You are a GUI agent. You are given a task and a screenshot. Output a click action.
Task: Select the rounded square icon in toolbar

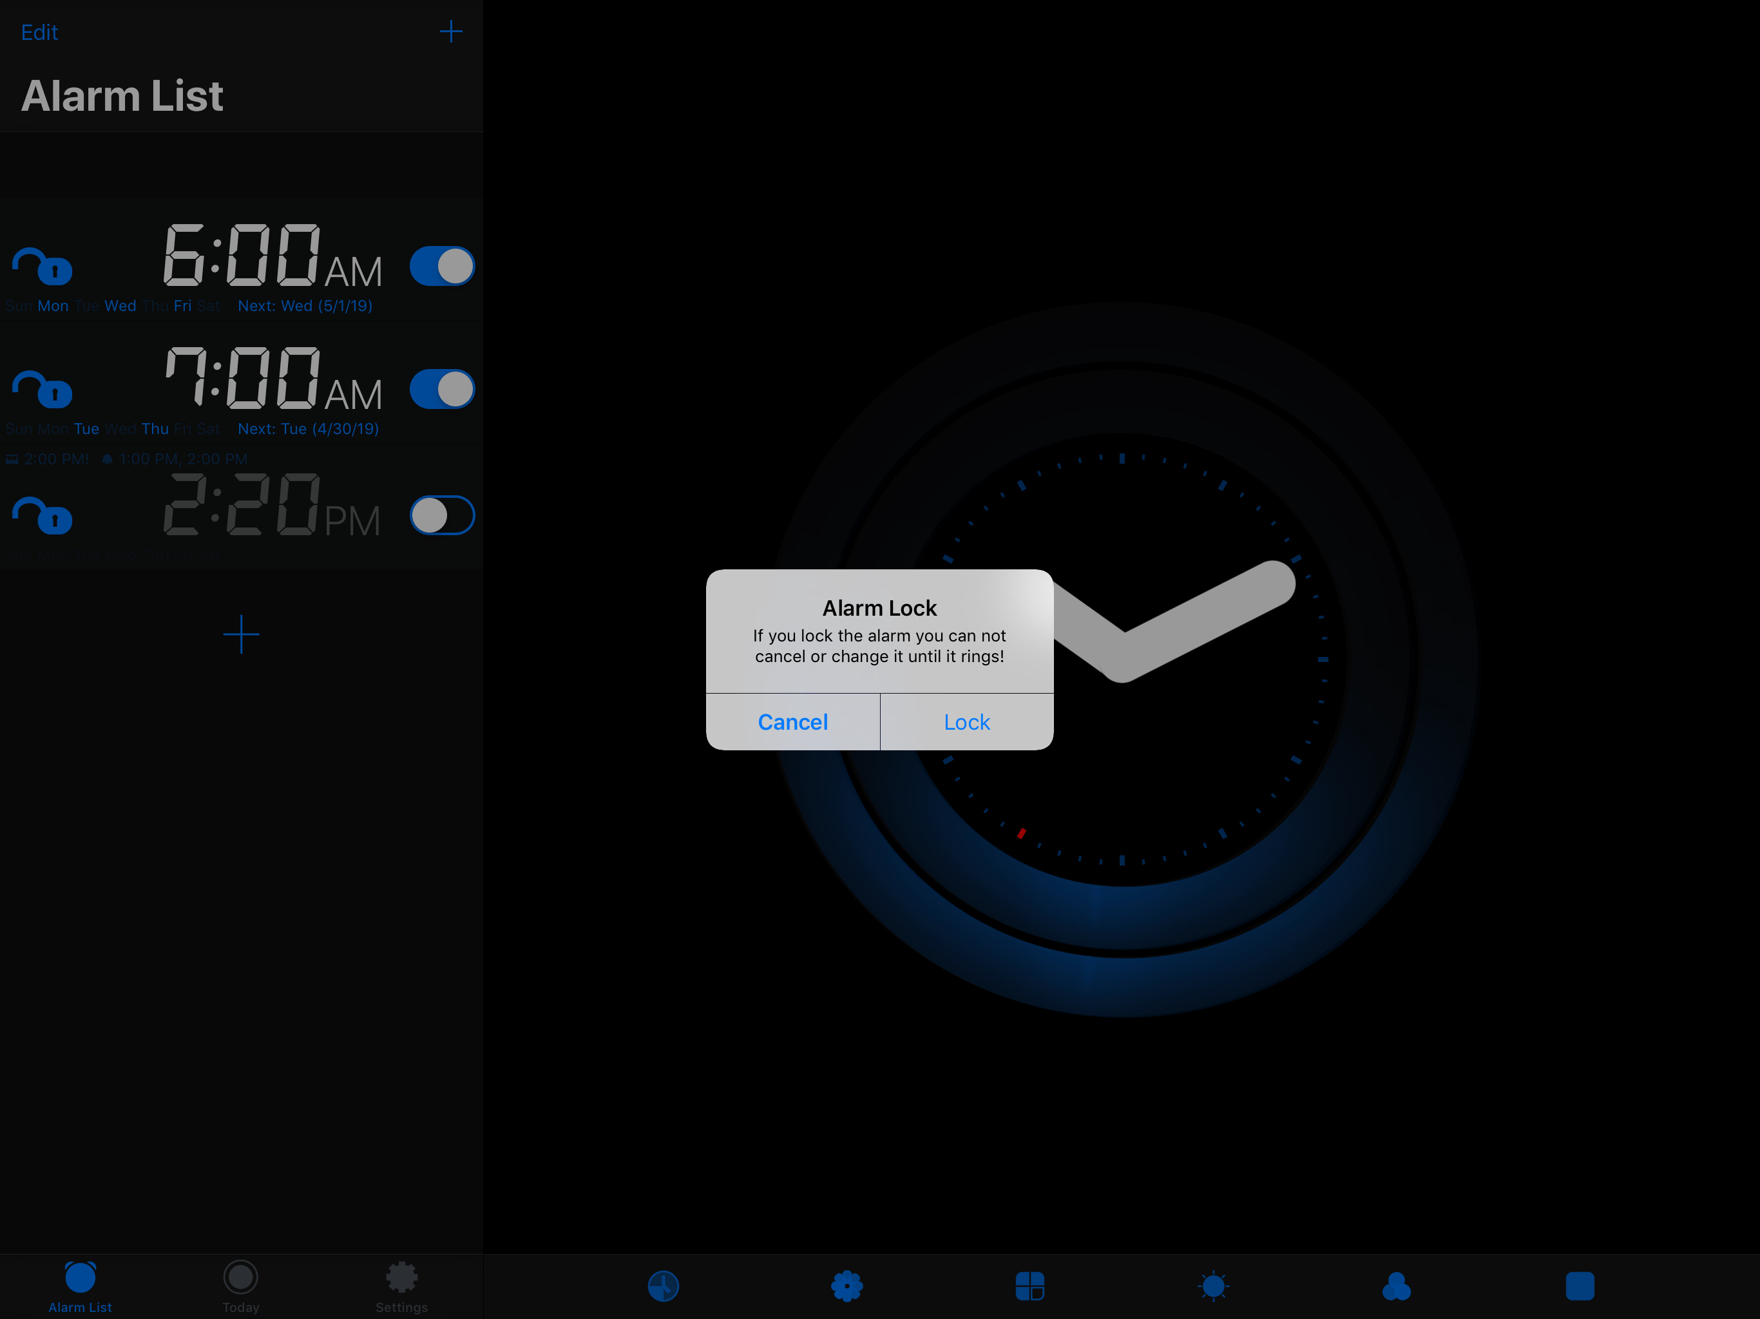pos(1580,1286)
